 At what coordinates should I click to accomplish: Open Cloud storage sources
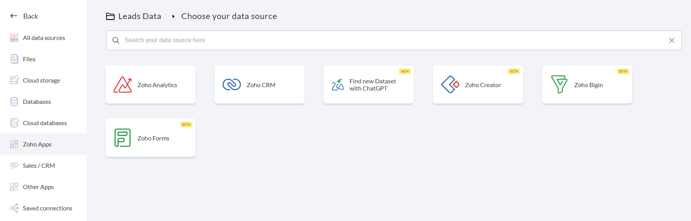[41, 81]
